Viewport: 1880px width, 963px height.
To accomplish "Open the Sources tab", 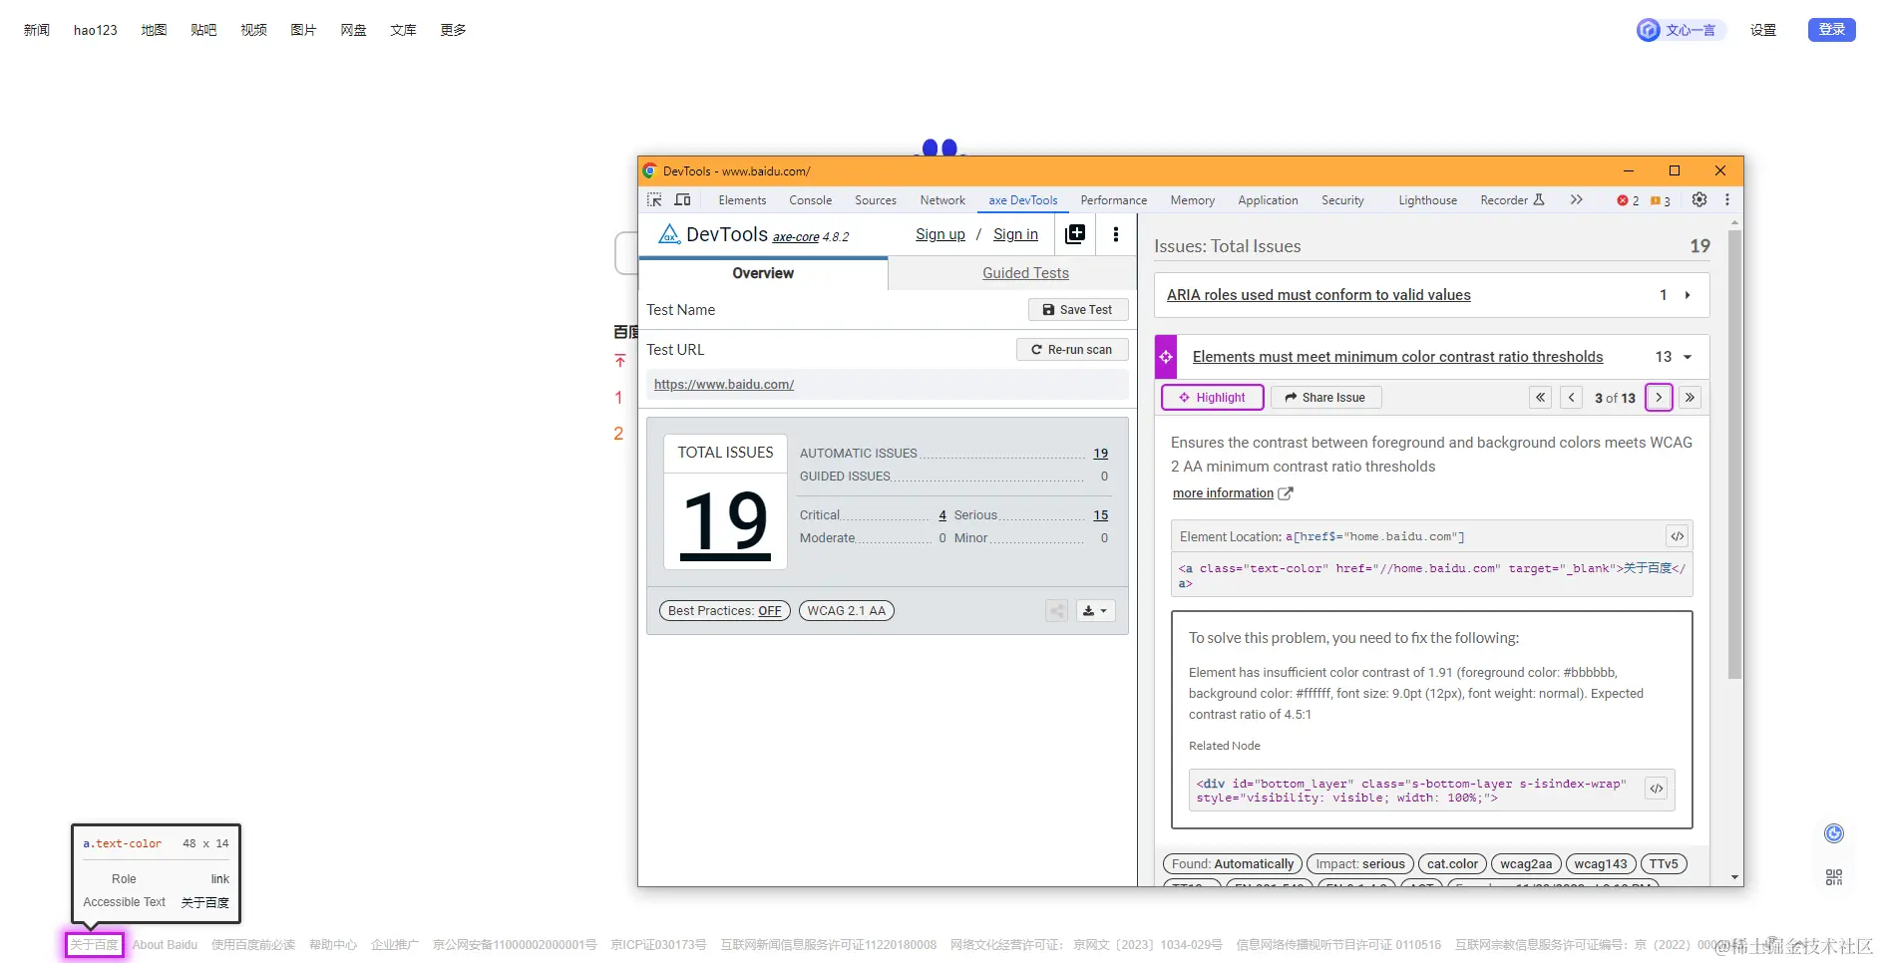I will [876, 200].
